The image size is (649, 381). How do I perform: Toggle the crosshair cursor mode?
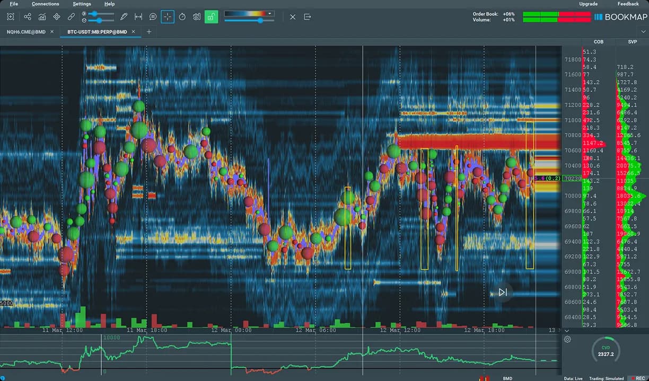(167, 16)
